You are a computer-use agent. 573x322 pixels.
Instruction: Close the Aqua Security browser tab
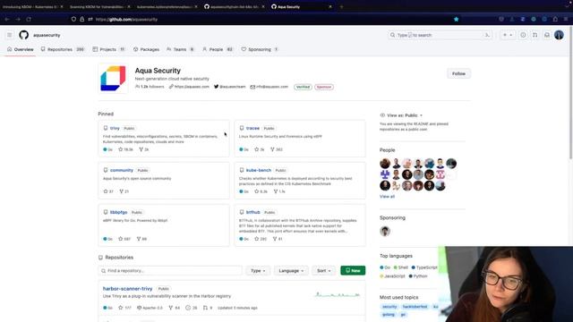click(330, 6)
